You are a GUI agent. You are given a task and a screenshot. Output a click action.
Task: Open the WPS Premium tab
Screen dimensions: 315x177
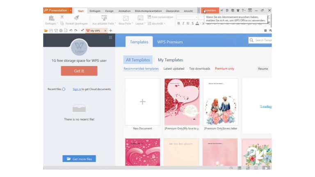(170, 42)
